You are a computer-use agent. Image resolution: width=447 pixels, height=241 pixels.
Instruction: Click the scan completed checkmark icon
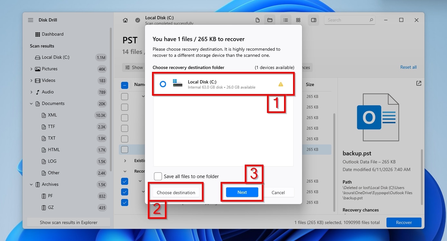(x=138, y=20)
